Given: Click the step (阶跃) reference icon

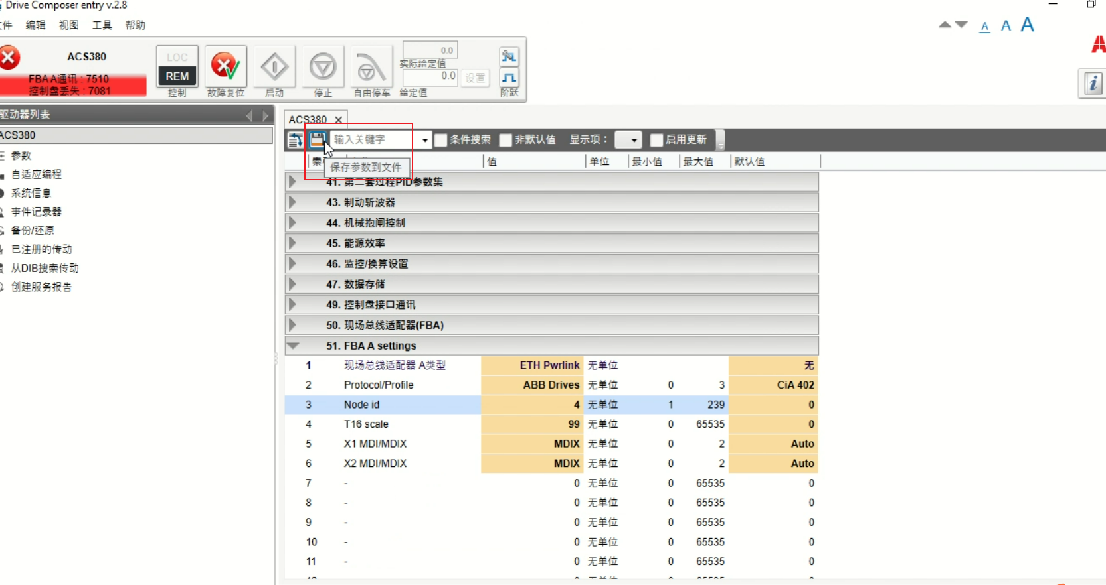Looking at the screenshot, I should click(x=509, y=78).
